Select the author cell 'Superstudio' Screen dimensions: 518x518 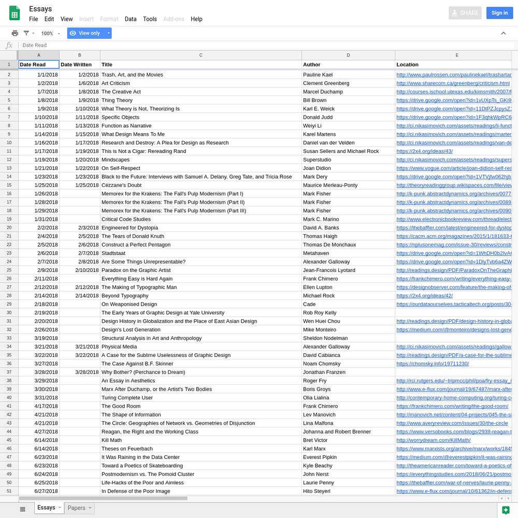tap(348, 160)
